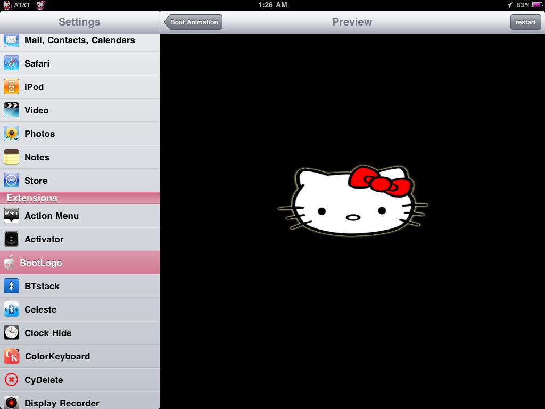Tap the Settings title

79,22
